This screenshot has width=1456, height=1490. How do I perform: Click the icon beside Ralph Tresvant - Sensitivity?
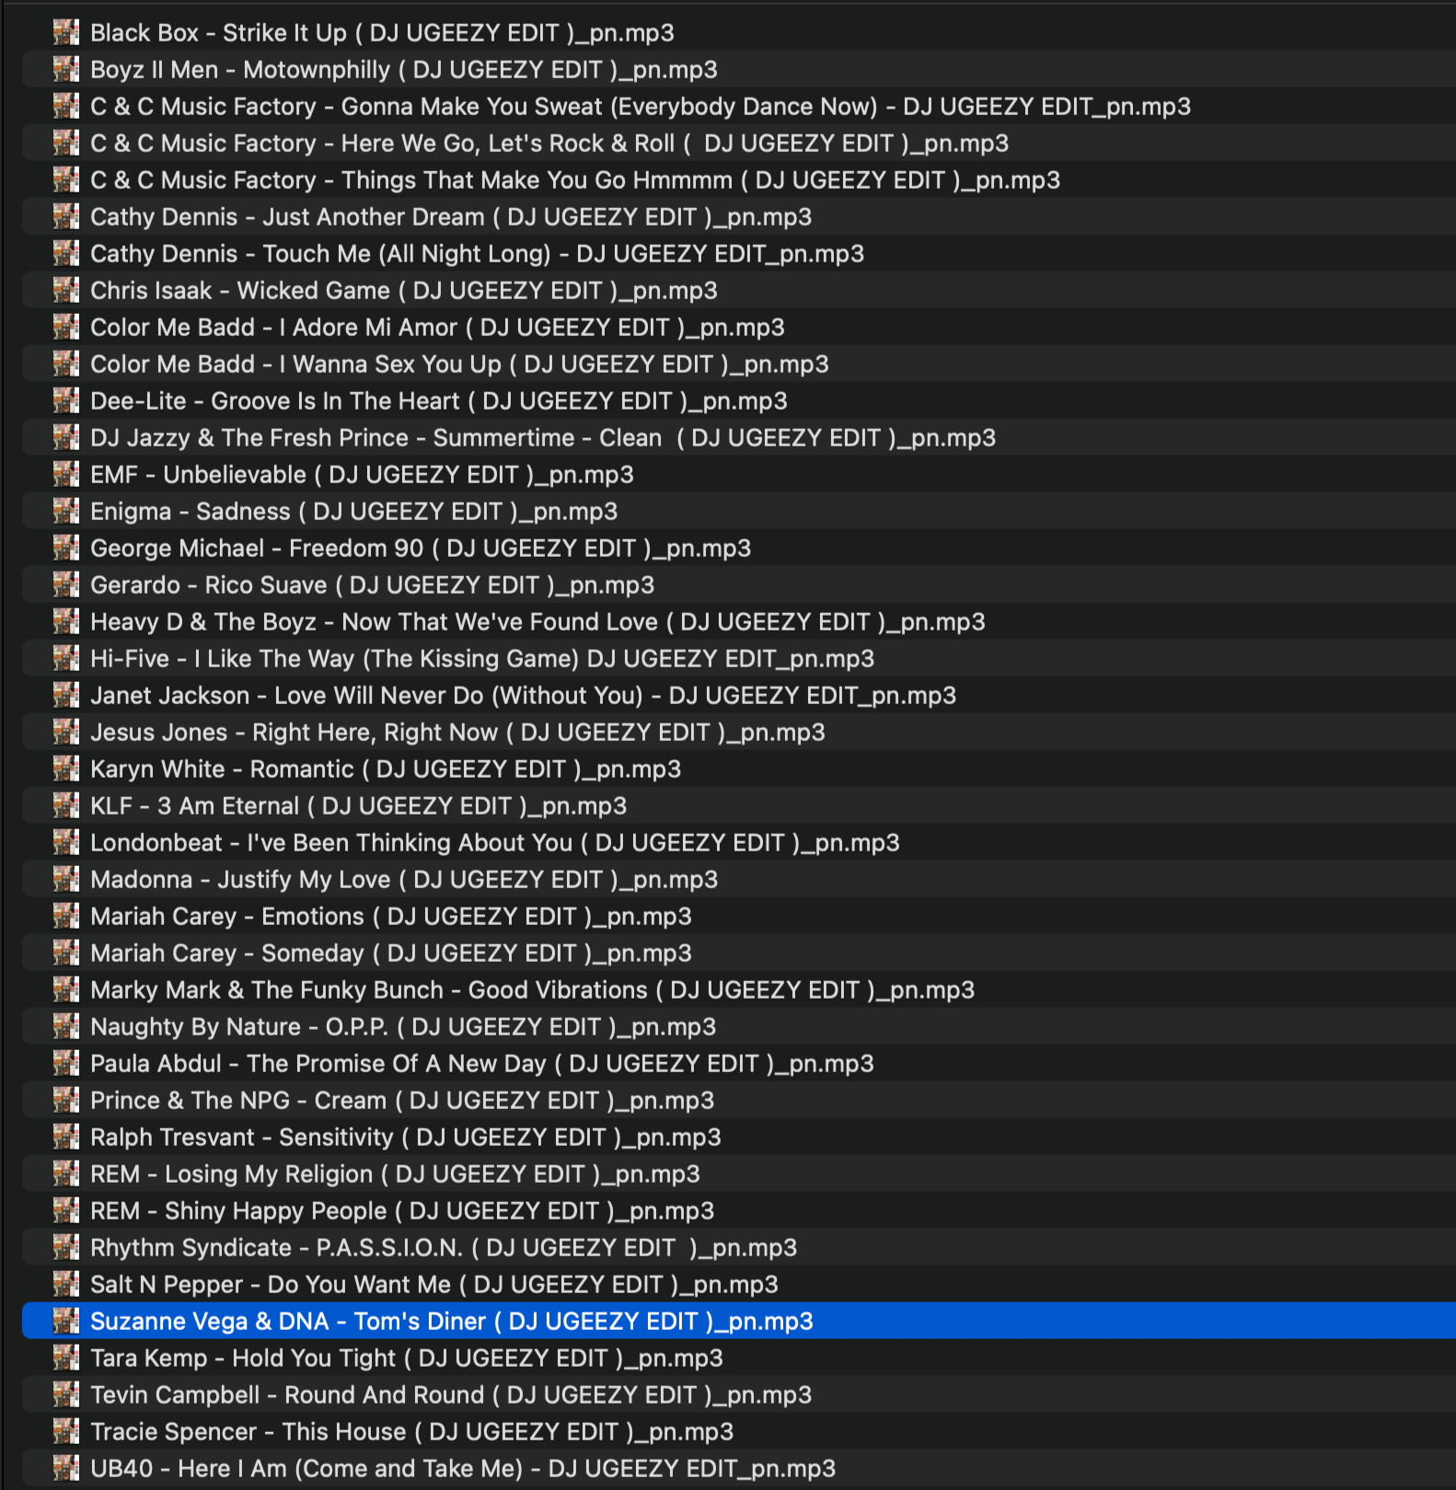[x=66, y=1137]
